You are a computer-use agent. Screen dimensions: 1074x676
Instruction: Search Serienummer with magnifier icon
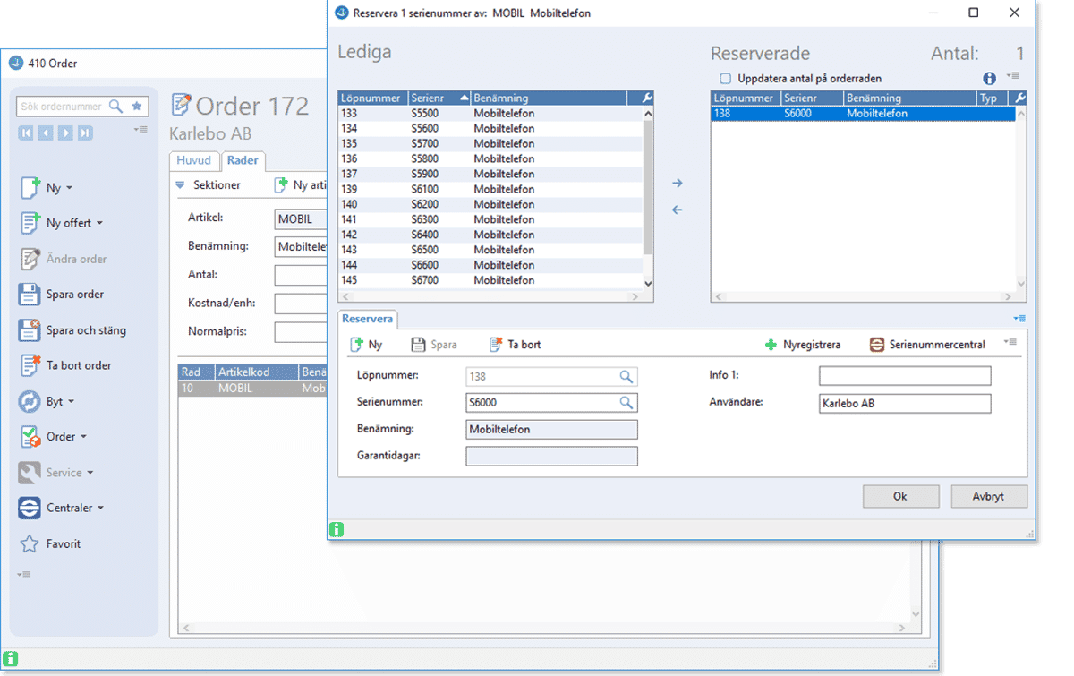pyautogui.click(x=627, y=403)
